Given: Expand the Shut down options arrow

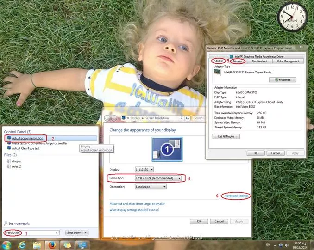Looking at the screenshot, I should pos(86,232).
